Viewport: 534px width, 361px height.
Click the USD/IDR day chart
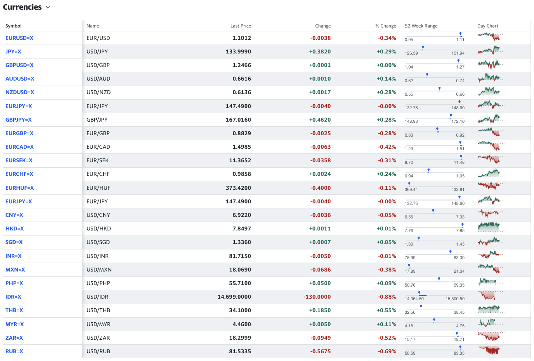(x=490, y=297)
